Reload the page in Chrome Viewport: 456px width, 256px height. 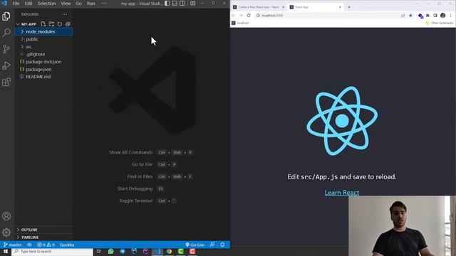pos(249,16)
